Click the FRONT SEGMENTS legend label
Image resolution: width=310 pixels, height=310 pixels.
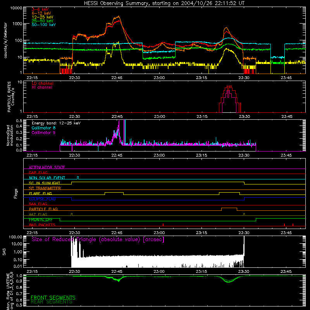click(x=53, y=298)
